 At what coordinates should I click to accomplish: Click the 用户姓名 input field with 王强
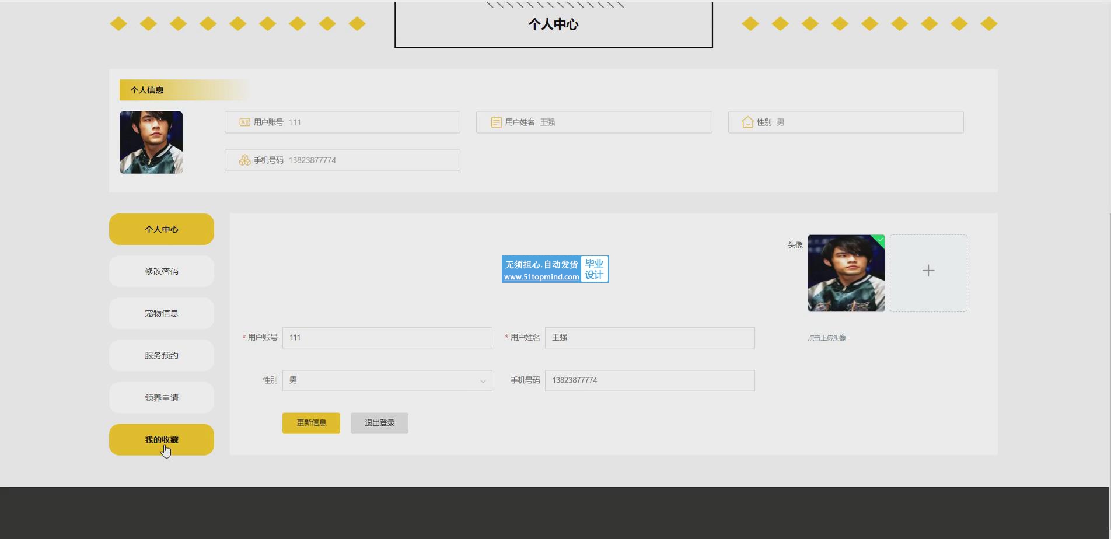tap(650, 338)
